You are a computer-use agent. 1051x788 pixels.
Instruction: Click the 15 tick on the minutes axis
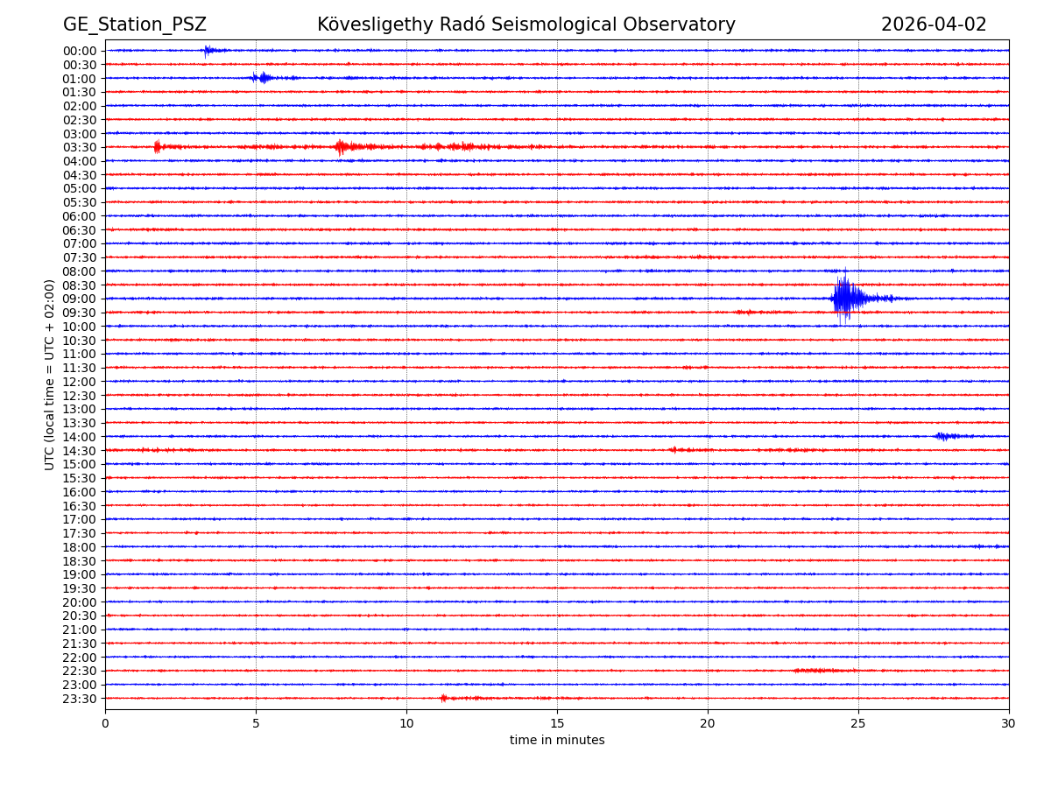click(557, 724)
